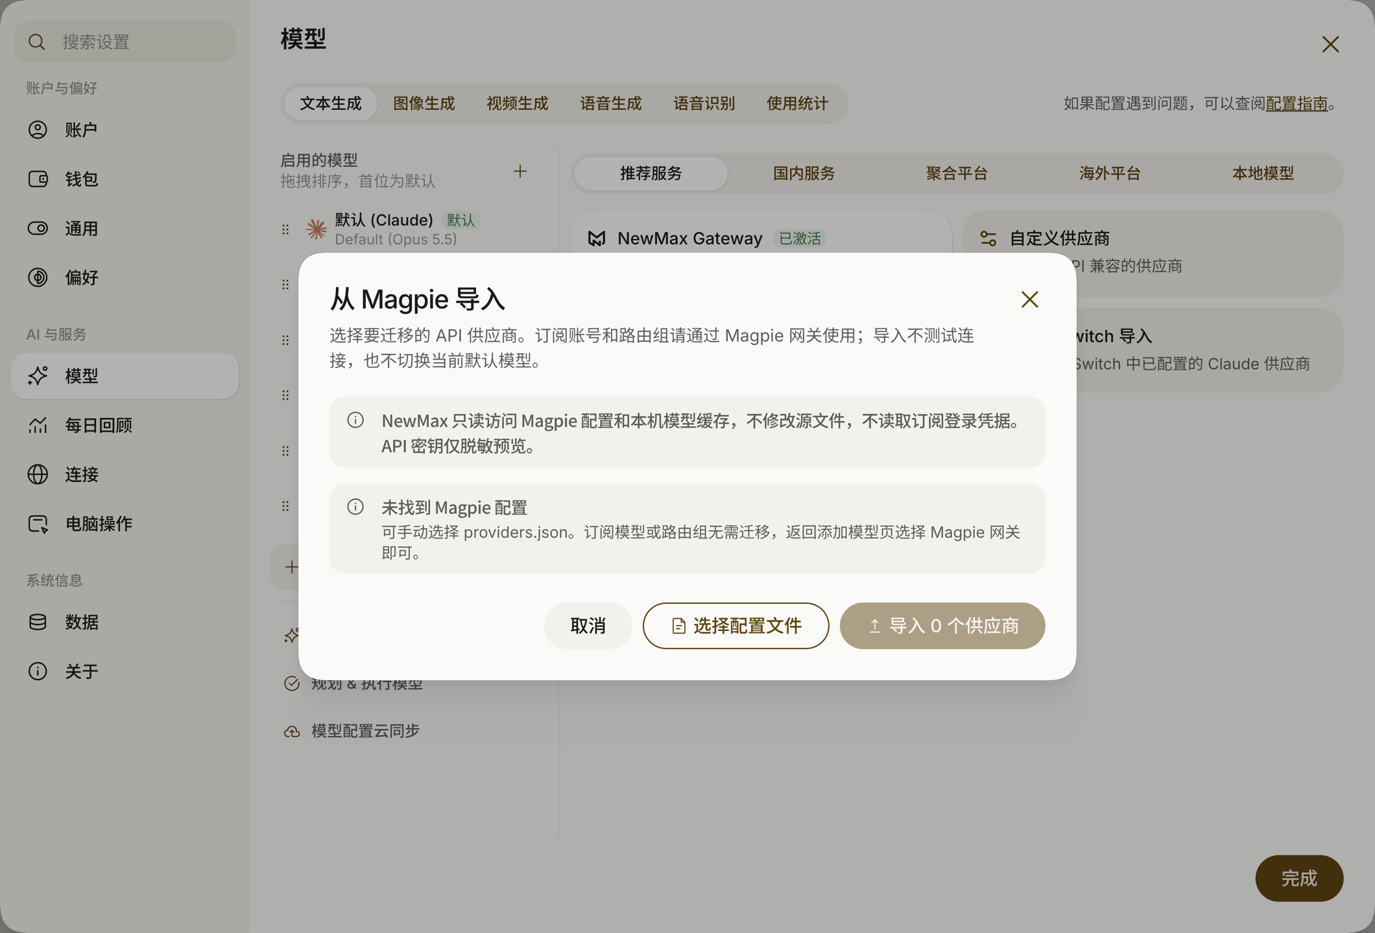Select 模型 in the sidebar

pyautogui.click(x=125, y=376)
